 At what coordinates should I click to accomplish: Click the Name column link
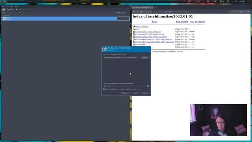pyautogui.click(x=155, y=22)
